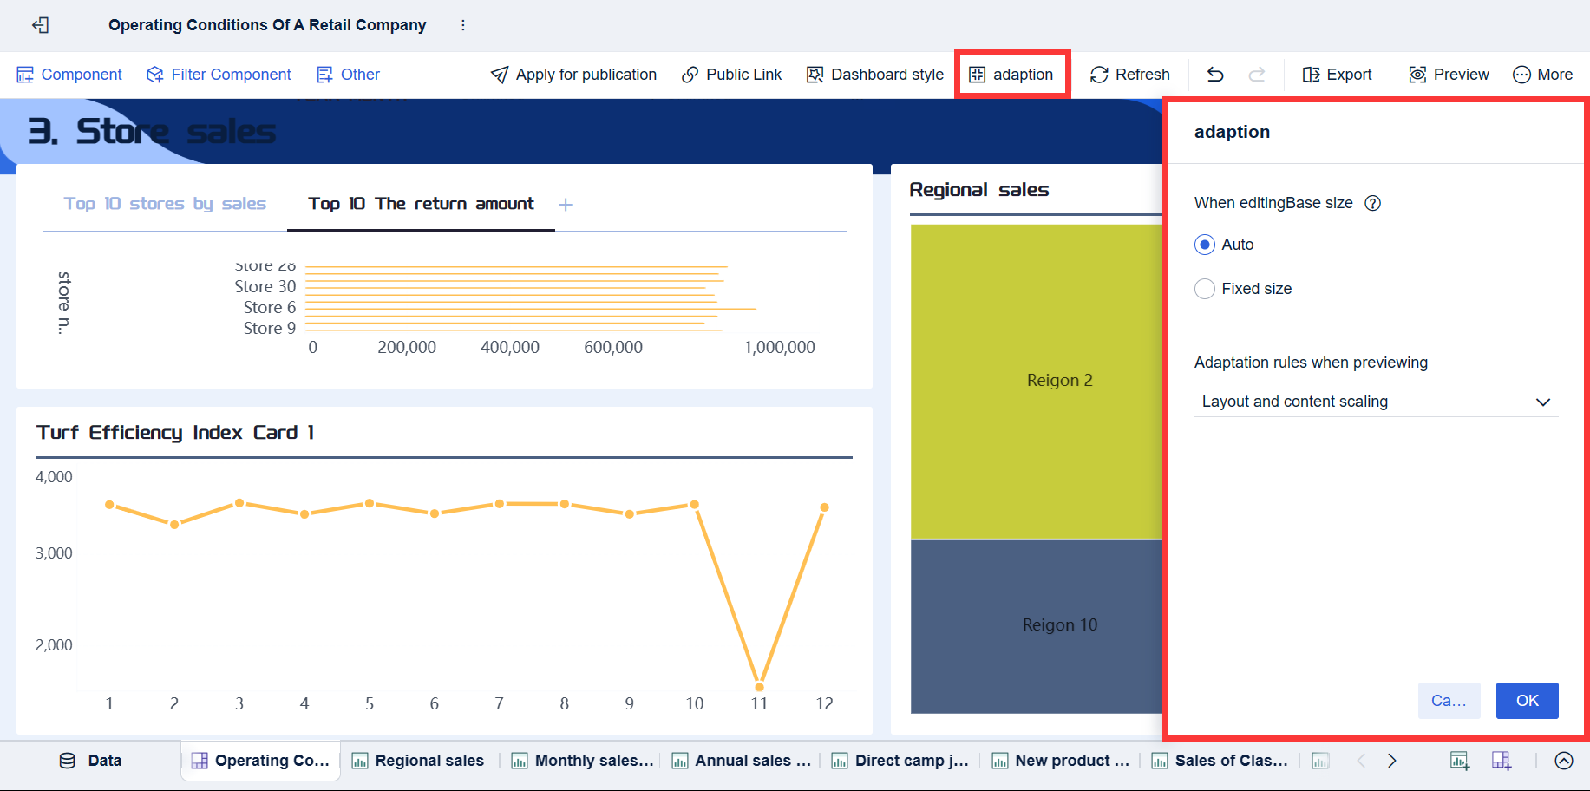Viewport: 1590px width, 791px height.
Task: Select the Auto radio button
Action: (1204, 245)
